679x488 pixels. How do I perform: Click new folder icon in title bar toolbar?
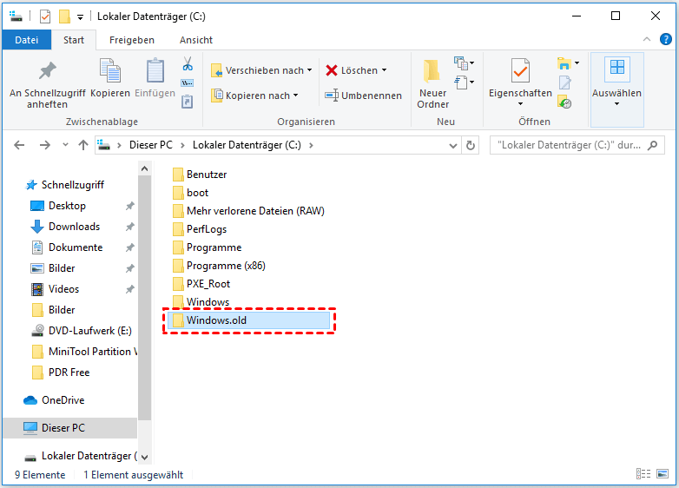click(x=64, y=16)
